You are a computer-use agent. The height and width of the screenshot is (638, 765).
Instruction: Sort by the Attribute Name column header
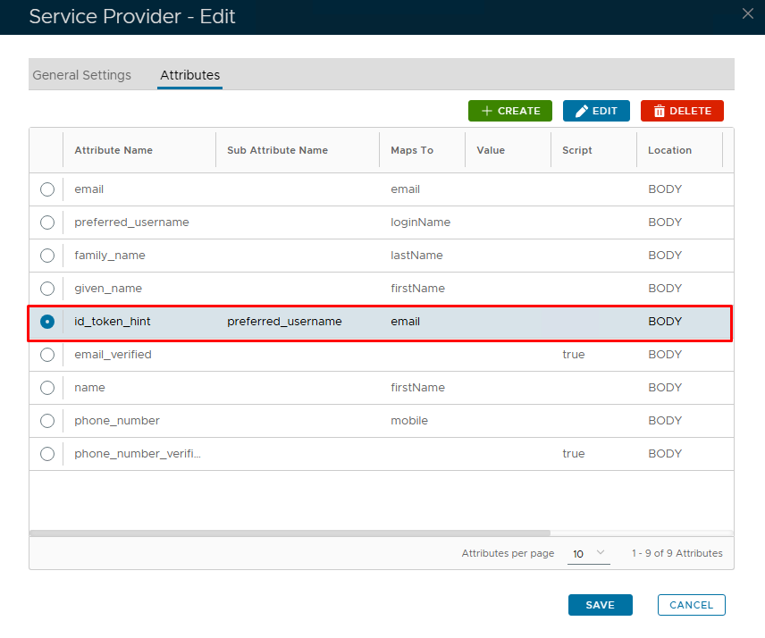click(113, 150)
